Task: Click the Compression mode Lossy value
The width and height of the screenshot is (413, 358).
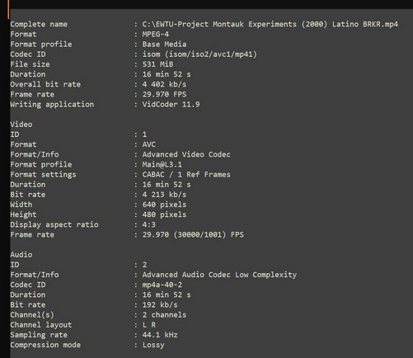Action: pyautogui.click(x=153, y=345)
